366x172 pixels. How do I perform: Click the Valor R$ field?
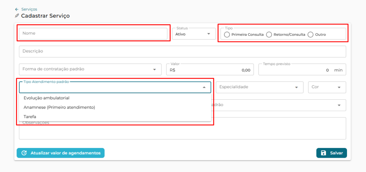coord(210,70)
